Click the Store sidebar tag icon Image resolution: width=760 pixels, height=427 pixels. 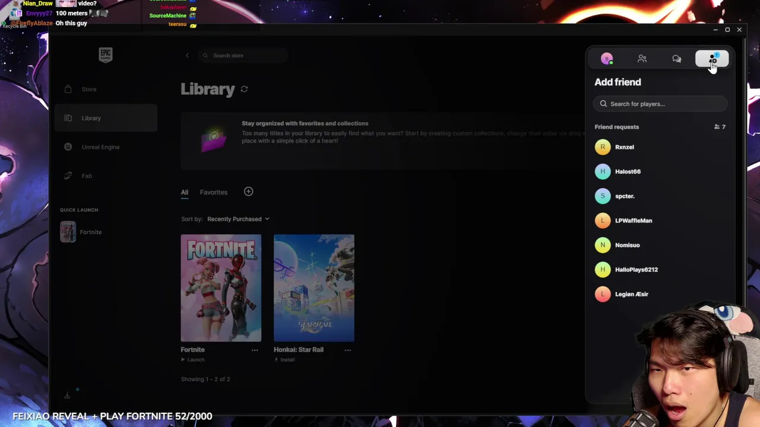[x=68, y=89]
